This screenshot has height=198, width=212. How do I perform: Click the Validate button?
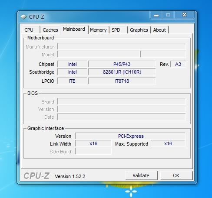point(141,175)
